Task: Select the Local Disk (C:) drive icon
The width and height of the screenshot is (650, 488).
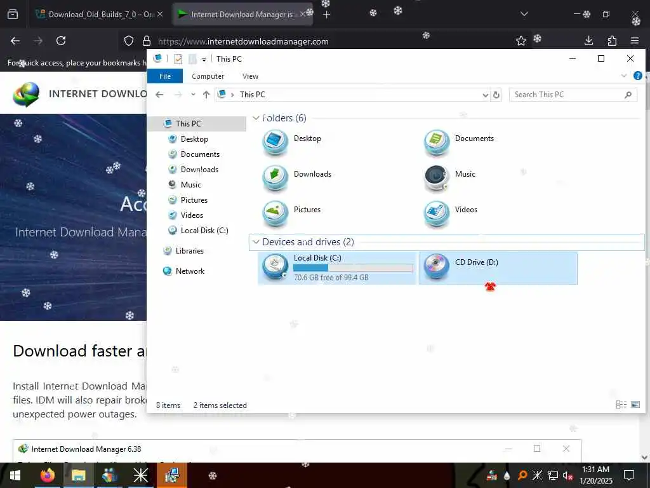Action: (x=275, y=267)
